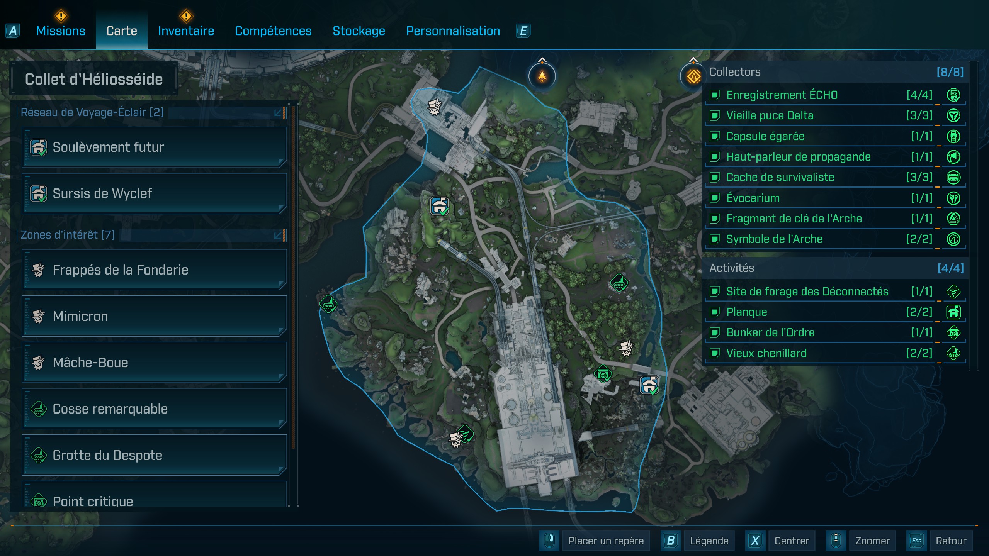Click the skull marker on south coast
989x556 pixels.
456,440
